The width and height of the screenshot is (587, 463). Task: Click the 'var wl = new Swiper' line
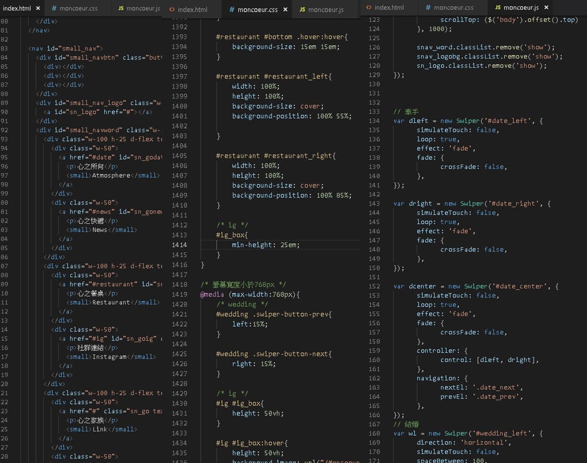(x=468, y=434)
